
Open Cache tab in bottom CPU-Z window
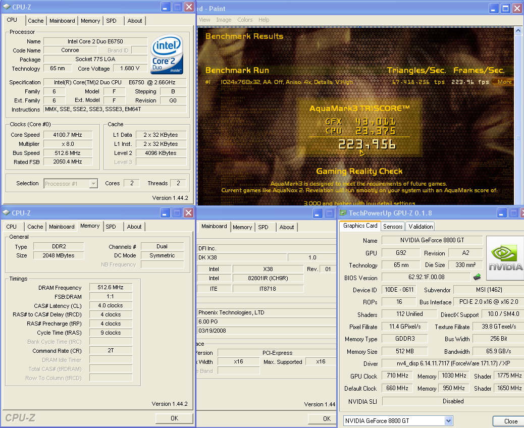35,227
